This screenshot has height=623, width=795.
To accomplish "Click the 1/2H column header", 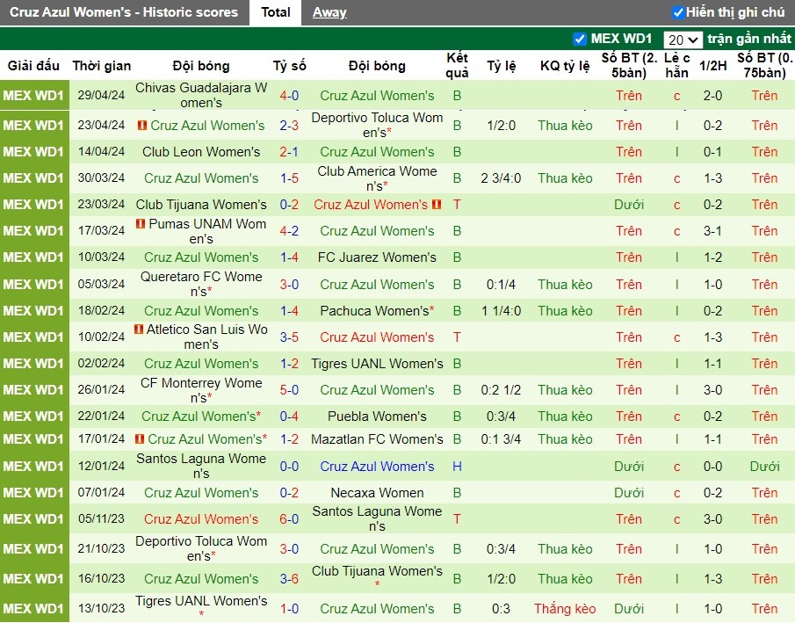I will 712,65.
